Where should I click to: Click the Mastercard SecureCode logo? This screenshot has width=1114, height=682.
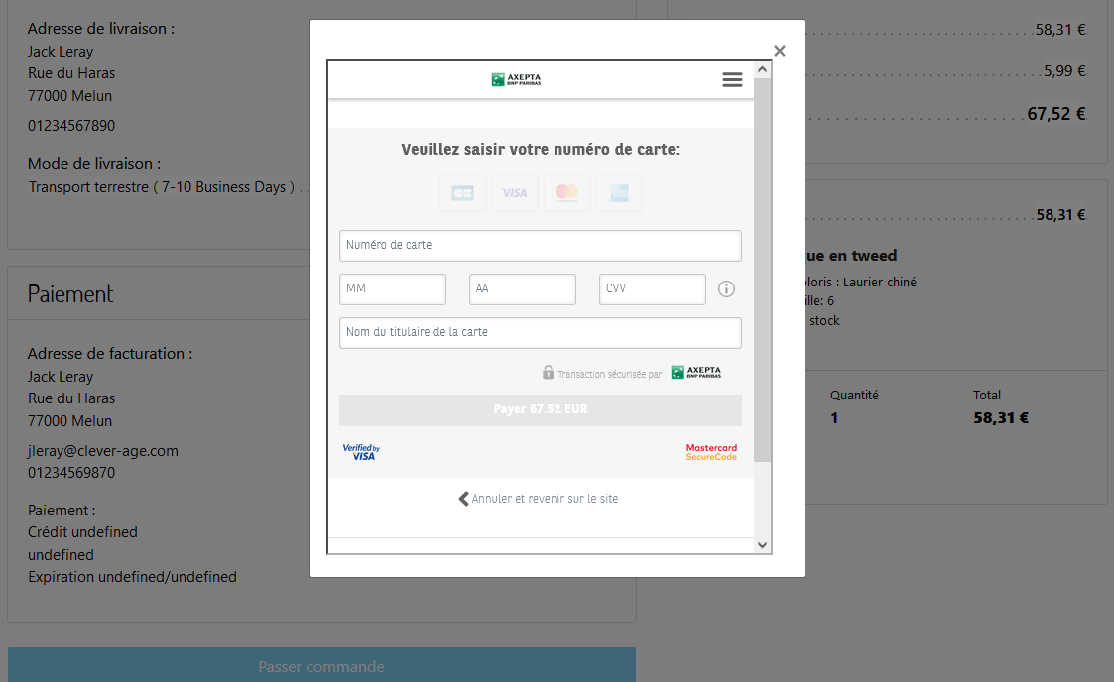coord(711,452)
